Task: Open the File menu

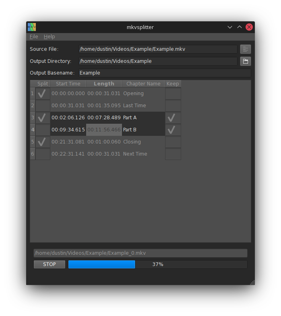Action: coord(34,37)
